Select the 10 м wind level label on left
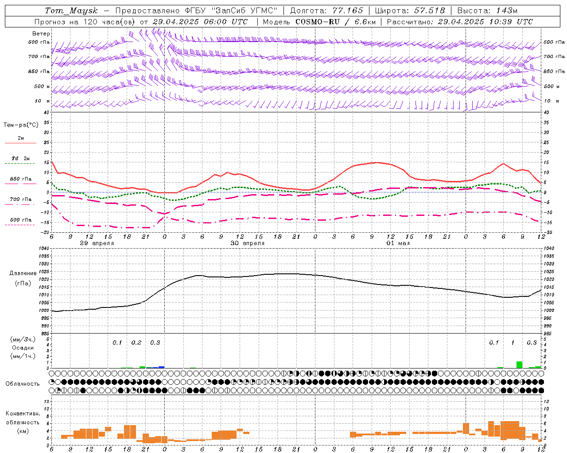 click(x=42, y=101)
